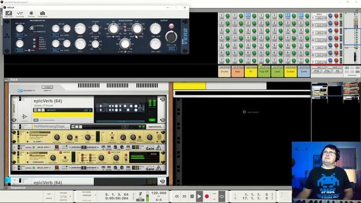Click the Fast forward transport button
This screenshot has width=361, height=203.
click(x=184, y=196)
